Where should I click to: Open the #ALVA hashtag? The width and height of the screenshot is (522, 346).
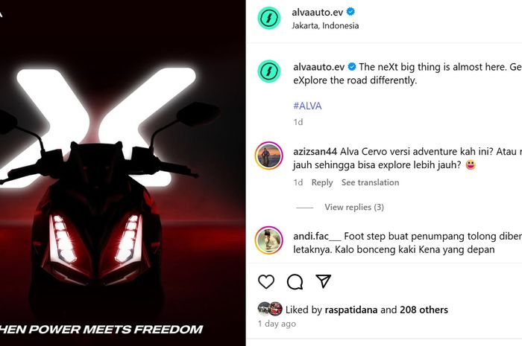point(307,106)
